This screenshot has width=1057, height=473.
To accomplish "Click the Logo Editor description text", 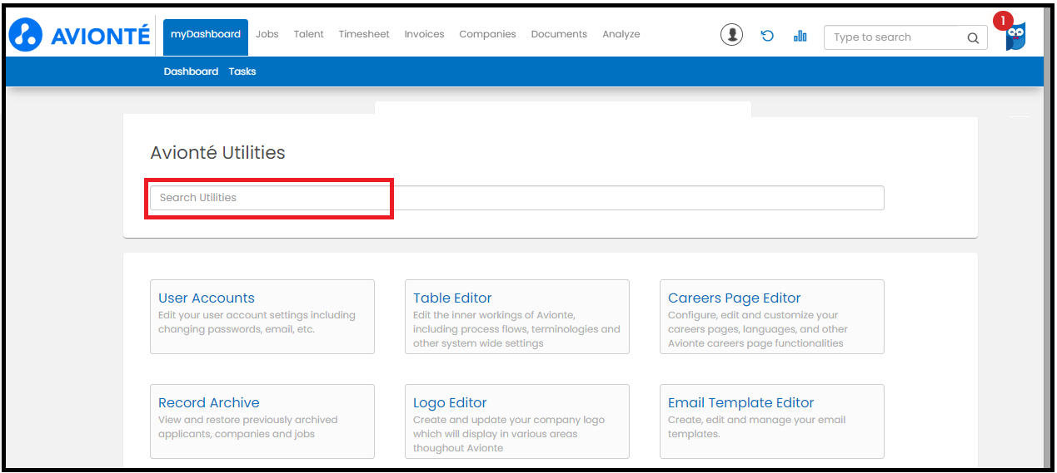I will [x=509, y=434].
